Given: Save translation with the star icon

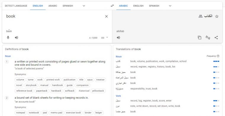Looking at the screenshot, I should pos(217,16).
